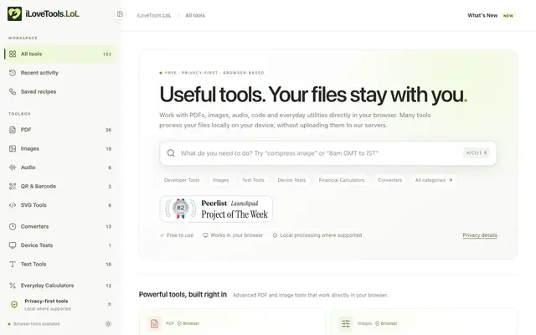Click the Images card Browser tag

386,323
